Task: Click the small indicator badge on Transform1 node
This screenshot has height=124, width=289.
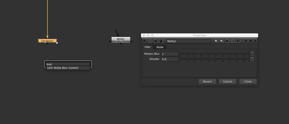Action: 57,43
